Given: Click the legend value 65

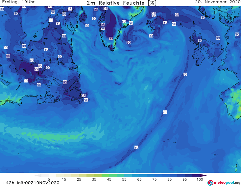Looking at the screenshot, I should point(139,179).
